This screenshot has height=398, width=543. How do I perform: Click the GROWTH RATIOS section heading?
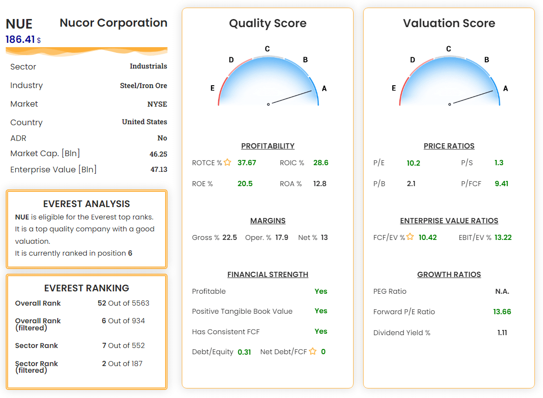[x=449, y=274]
